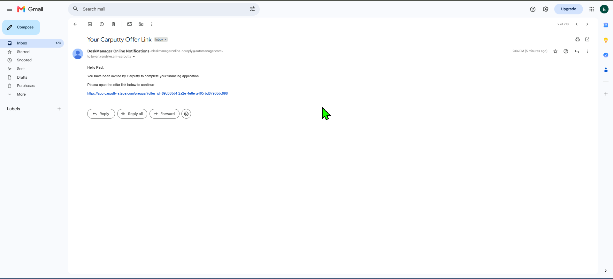
Task: Focus the Search mail field
Action: pos(164,9)
